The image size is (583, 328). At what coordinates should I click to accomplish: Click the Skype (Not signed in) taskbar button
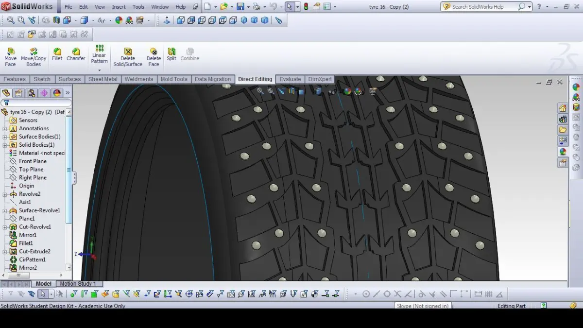[423, 306]
